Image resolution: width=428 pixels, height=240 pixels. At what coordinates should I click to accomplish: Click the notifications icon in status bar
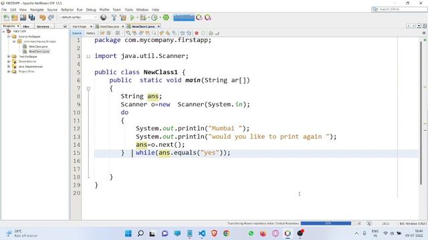point(368,223)
